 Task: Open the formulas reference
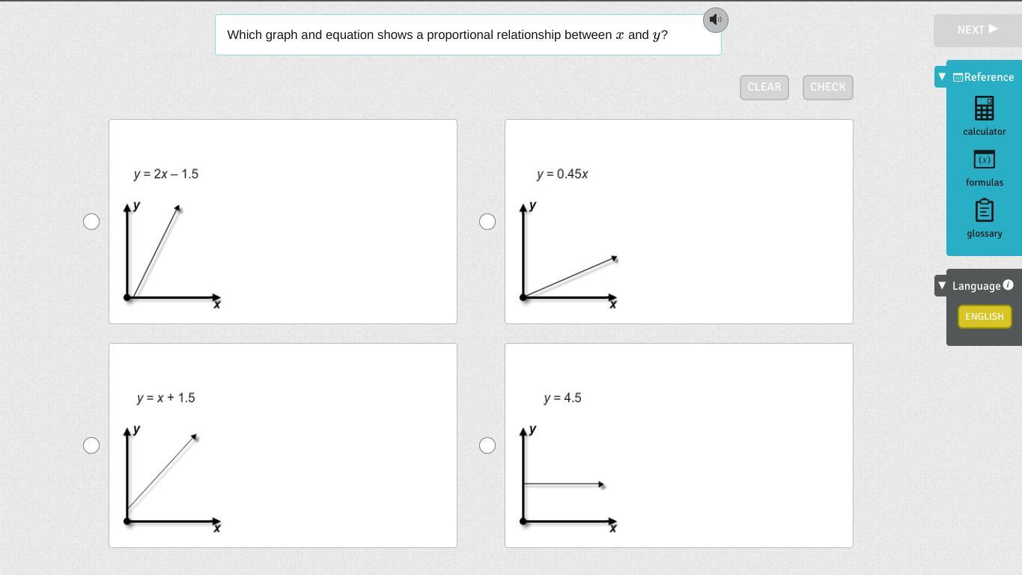point(984,159)
